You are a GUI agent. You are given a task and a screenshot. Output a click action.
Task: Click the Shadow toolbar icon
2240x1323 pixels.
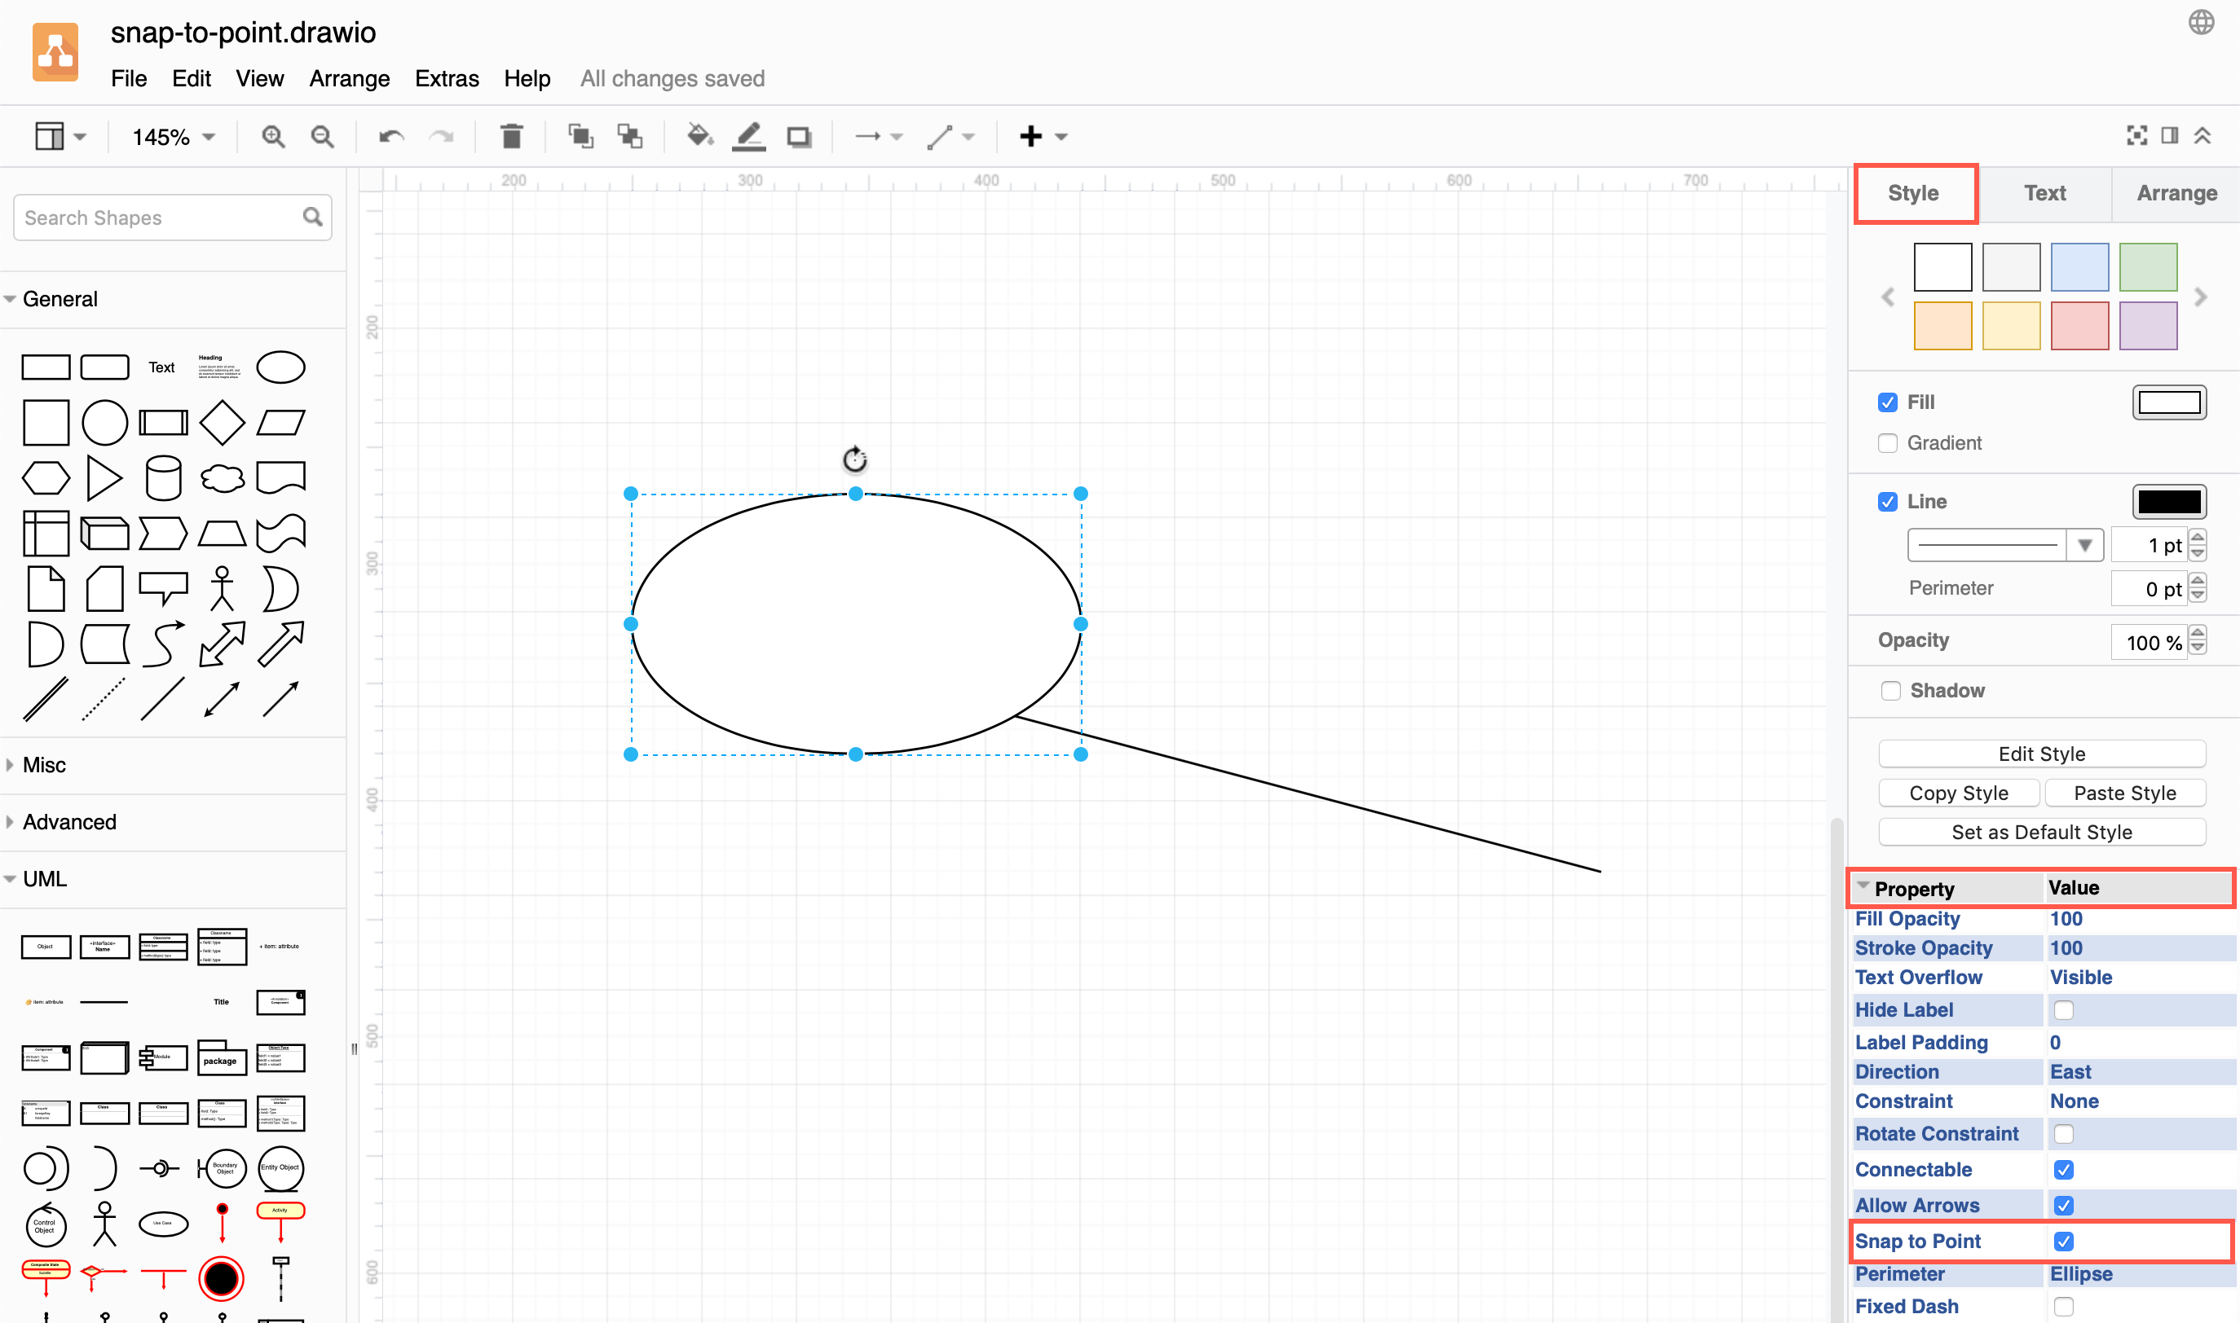[798, 135]
